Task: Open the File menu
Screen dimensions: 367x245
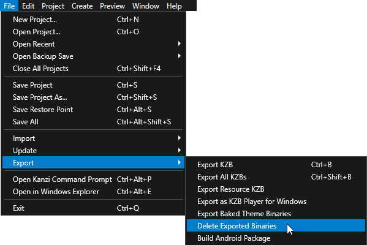Action: (9, 6)
